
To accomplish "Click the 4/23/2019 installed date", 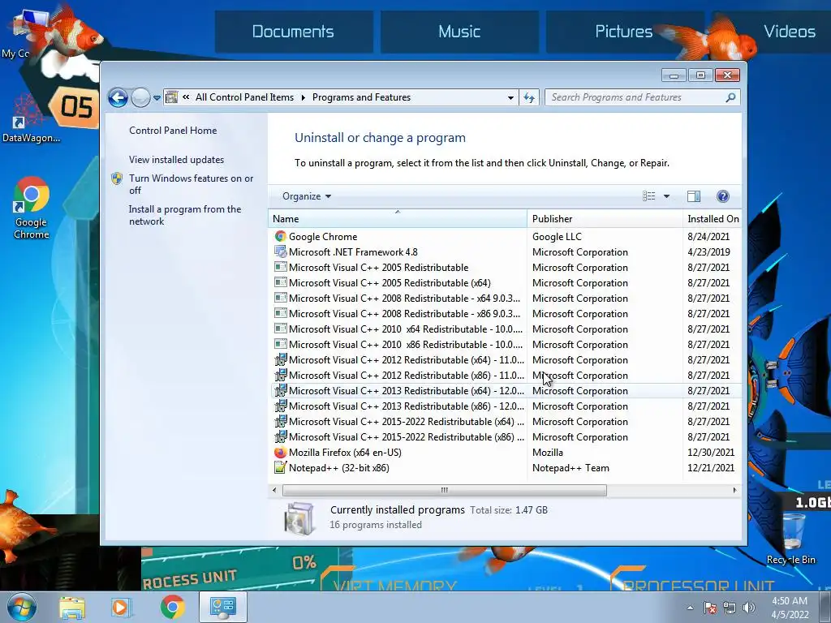I will [x=708, y=252].
